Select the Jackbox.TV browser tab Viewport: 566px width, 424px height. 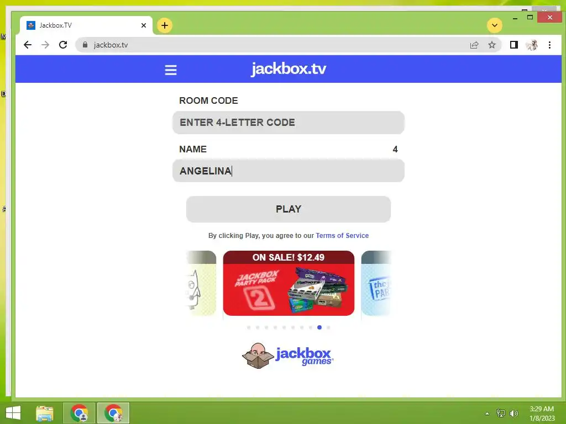click(86, 25)
